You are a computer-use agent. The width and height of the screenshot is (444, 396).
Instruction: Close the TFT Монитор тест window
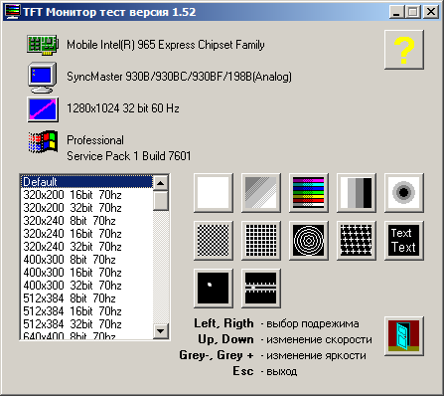(431, 12)
